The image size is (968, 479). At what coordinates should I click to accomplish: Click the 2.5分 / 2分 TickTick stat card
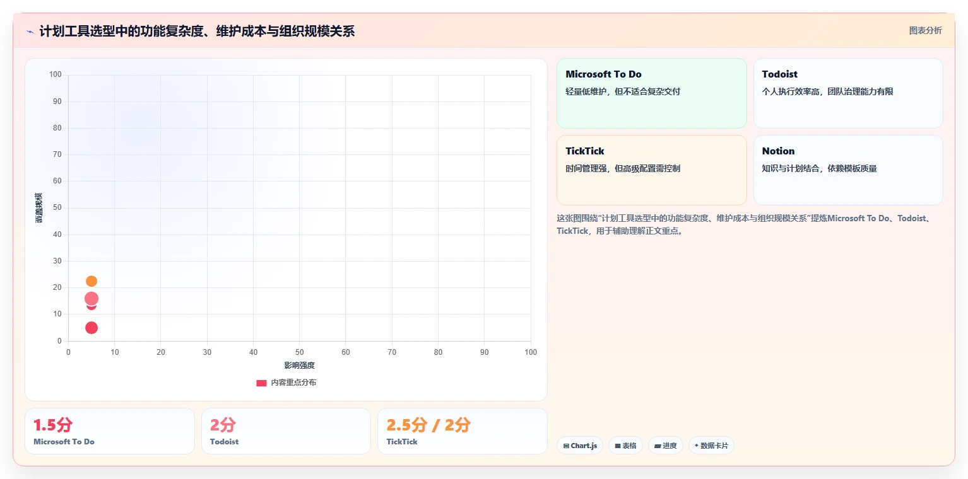coord(463,431)
